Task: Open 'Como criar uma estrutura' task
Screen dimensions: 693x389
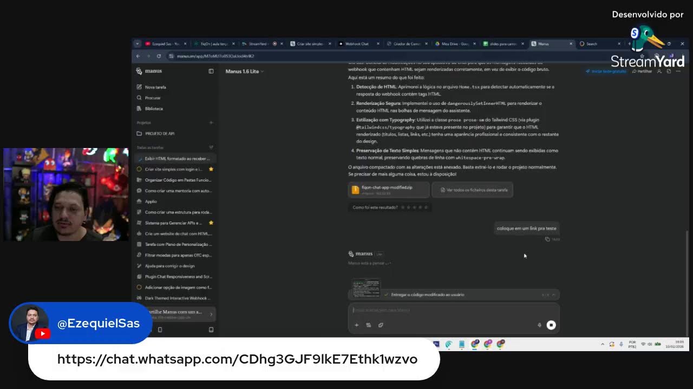Action: click(x=175, y=212)
